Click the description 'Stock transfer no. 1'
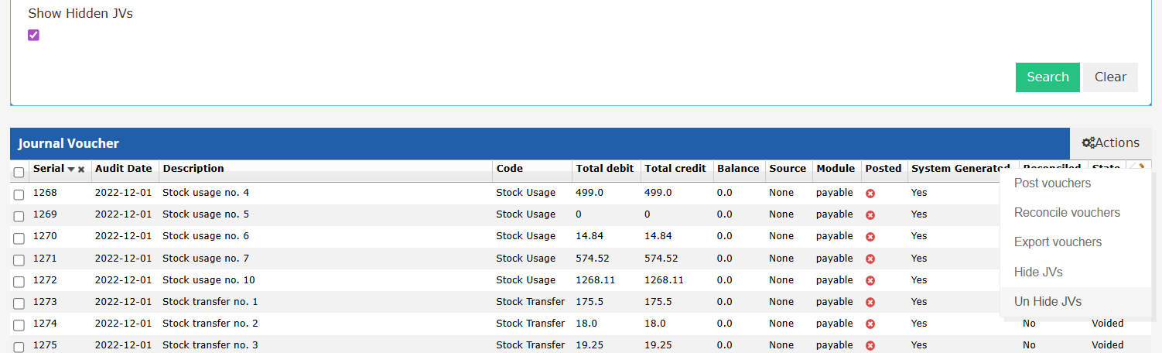 tap(210, 301)
